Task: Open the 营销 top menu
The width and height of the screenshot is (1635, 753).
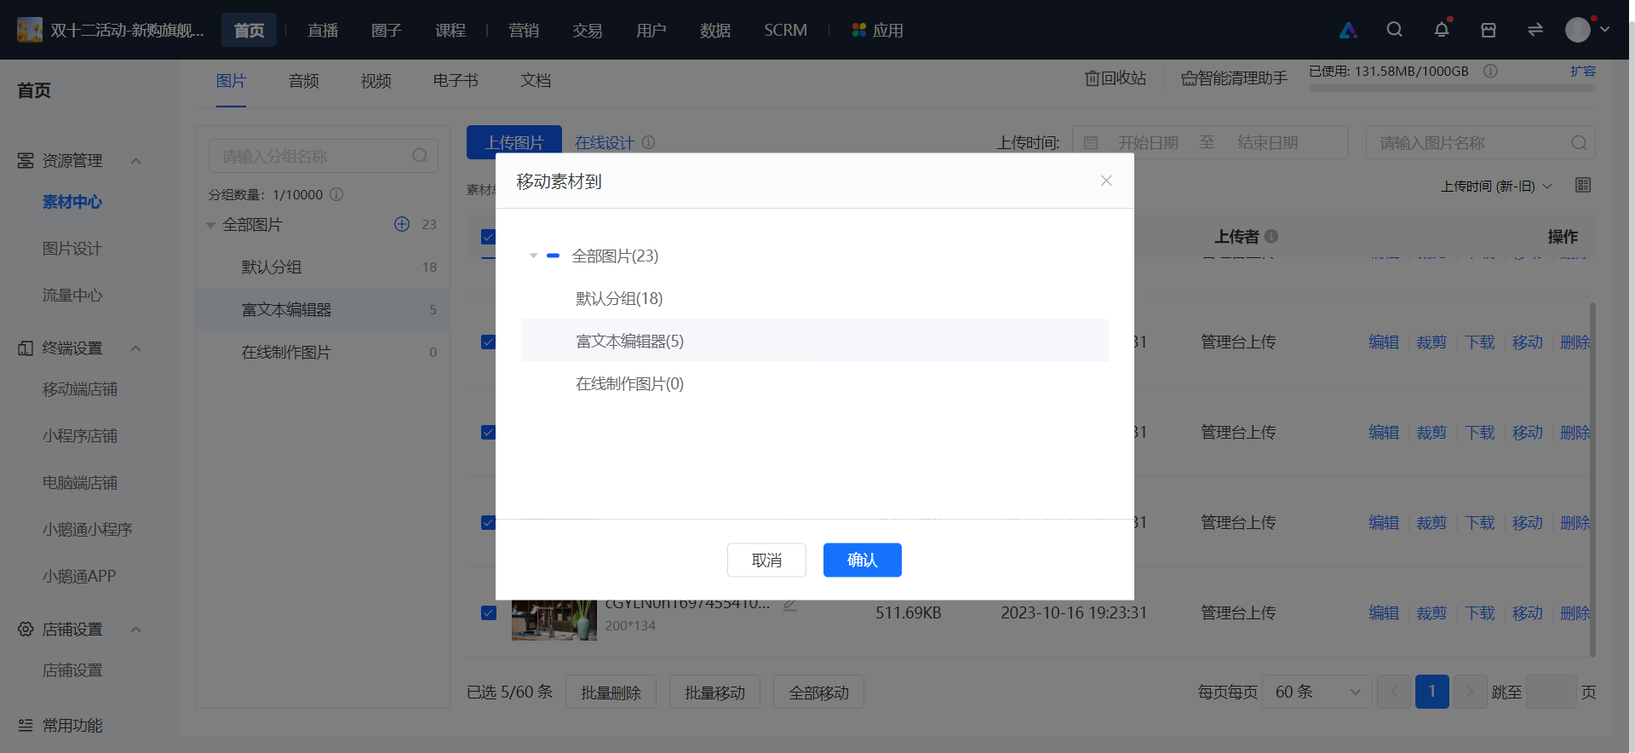Action: pyautogui.click(x=524, y=31)
